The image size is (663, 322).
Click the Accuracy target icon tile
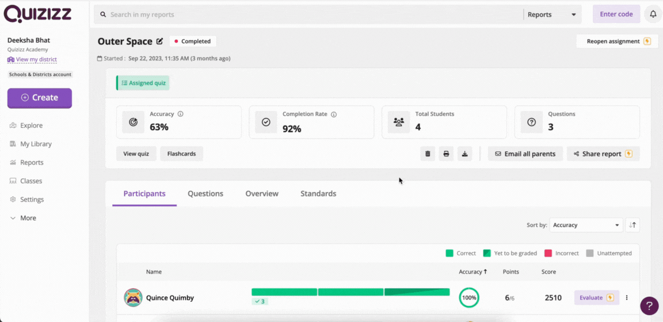point(133,122)
